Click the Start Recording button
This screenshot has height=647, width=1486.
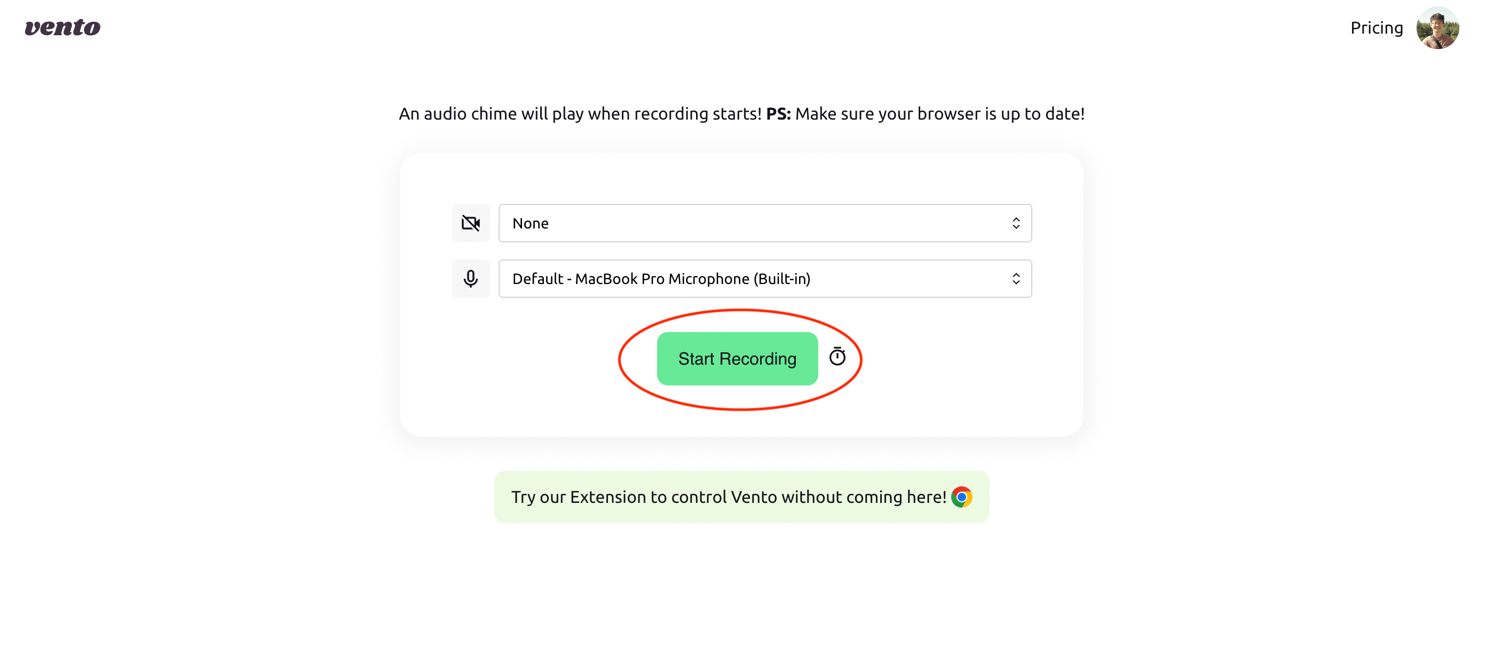point(737,358)
